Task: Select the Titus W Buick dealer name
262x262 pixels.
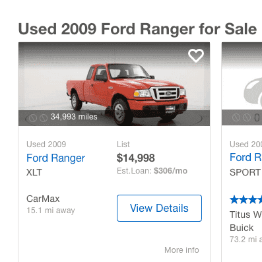Action: click(246, 221)
